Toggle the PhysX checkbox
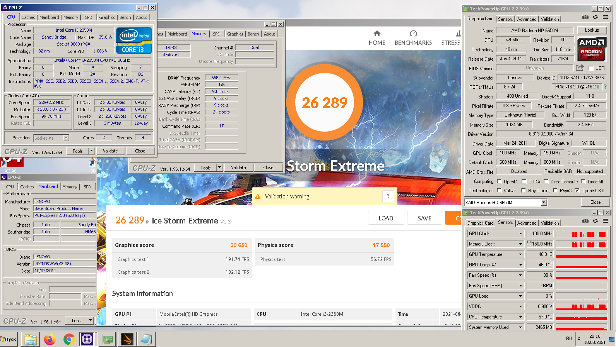 pyautogui.click(x=555, y=191)
